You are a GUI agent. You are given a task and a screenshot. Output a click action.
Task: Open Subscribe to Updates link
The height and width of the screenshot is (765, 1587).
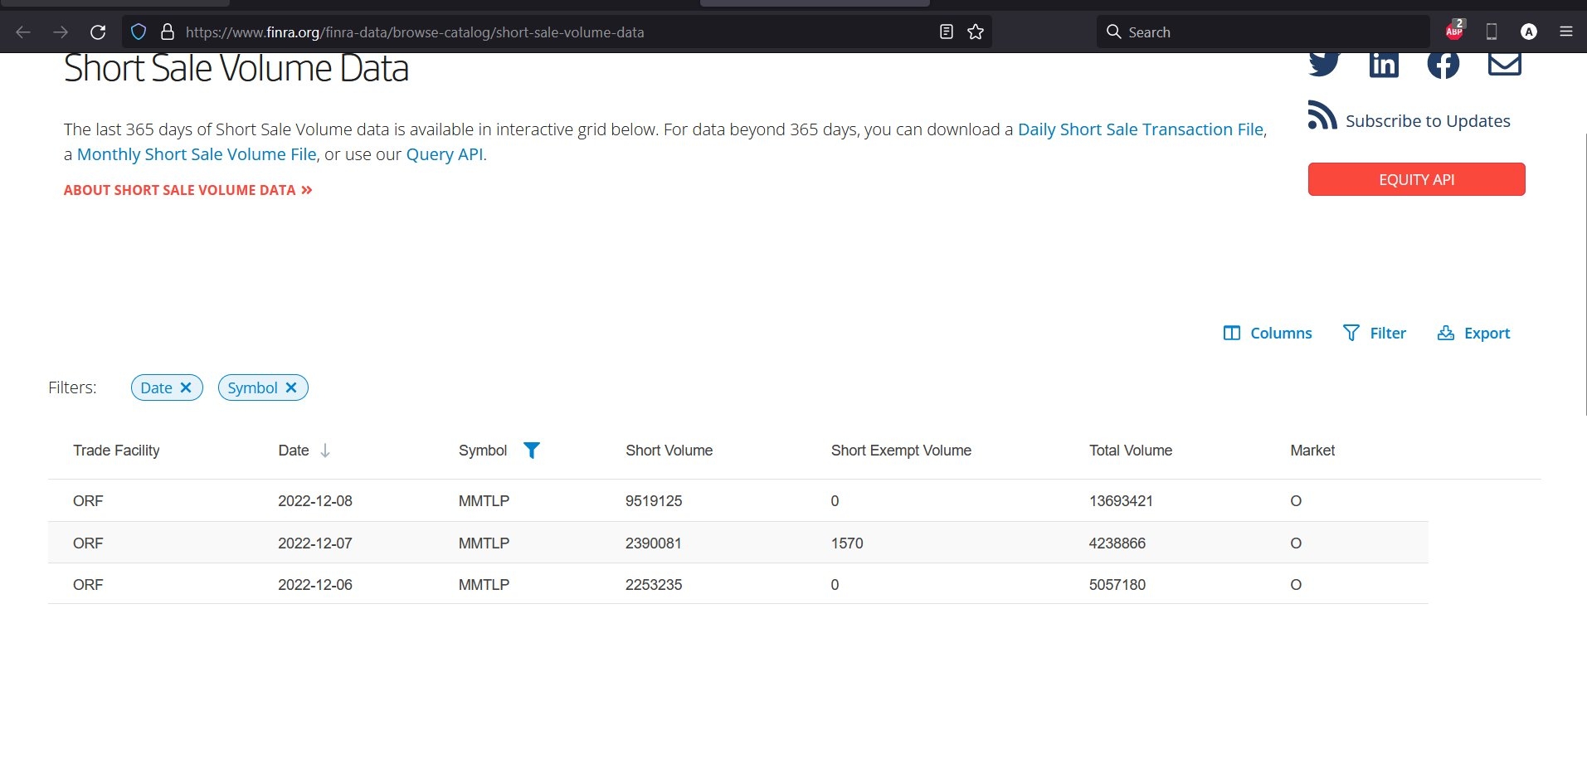[1428, 121]
